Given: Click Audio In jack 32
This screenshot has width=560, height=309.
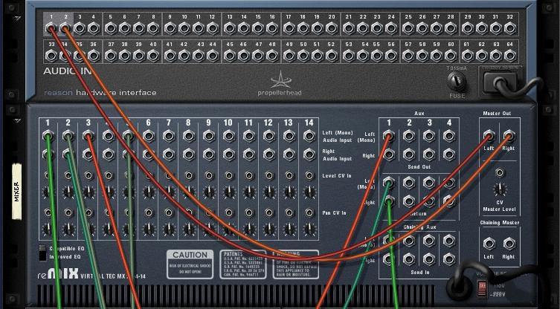Looking at the screenshot, I should coord(510,27).
